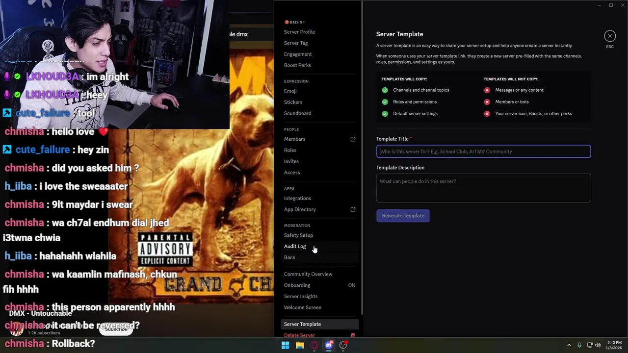Click the sidebar scrollbar
The width and height of the screenshot is (628, 353).
pyautogui.click(x=362, y=157)
